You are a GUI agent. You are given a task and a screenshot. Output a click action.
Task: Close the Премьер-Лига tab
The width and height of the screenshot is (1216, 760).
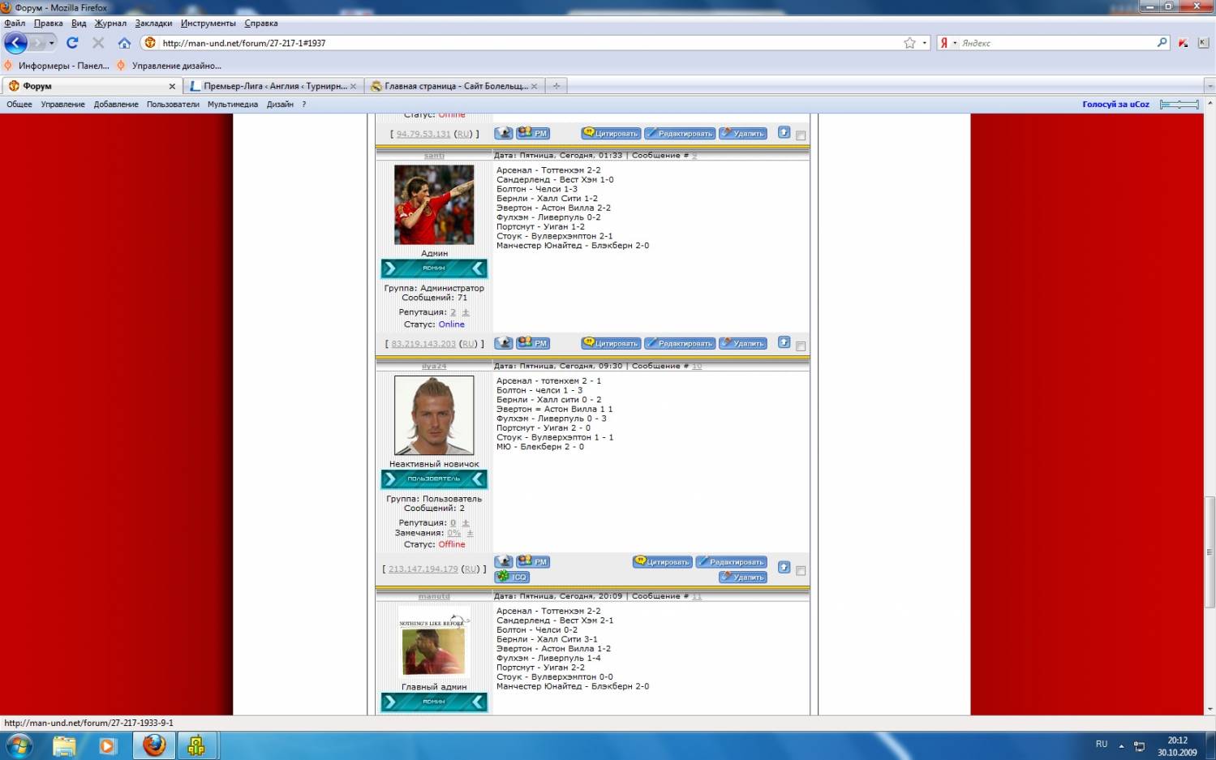(353, 86)
